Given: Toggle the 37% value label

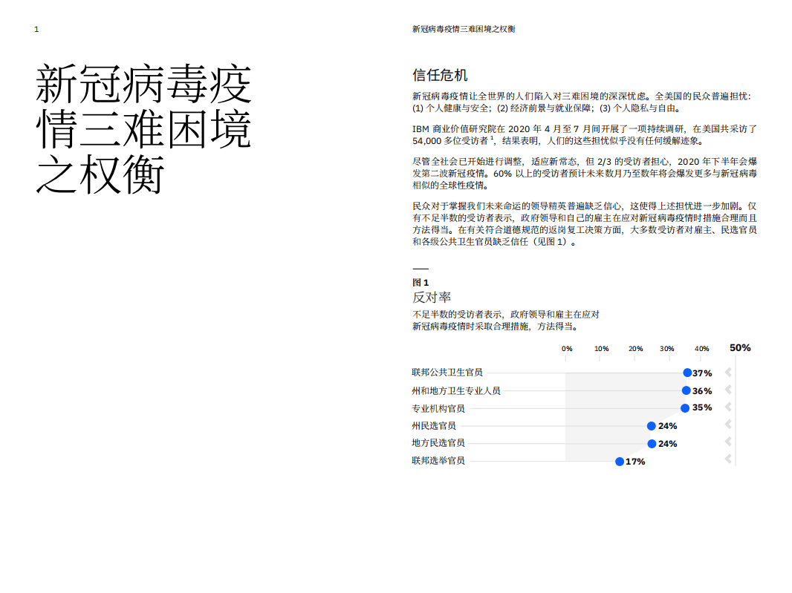Looking at the screenshot, I should click(701, 373).
